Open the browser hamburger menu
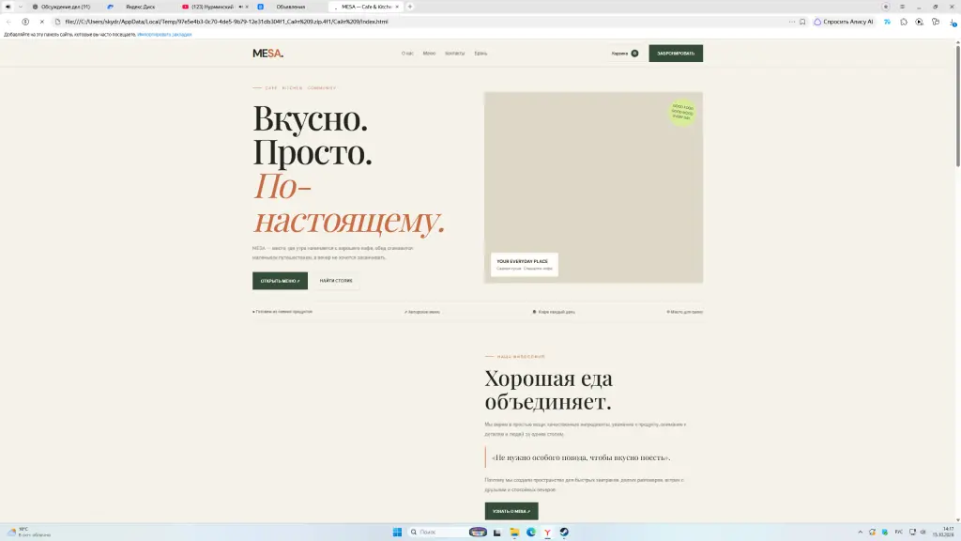961x541 pixels. click(x=902, y=7)
